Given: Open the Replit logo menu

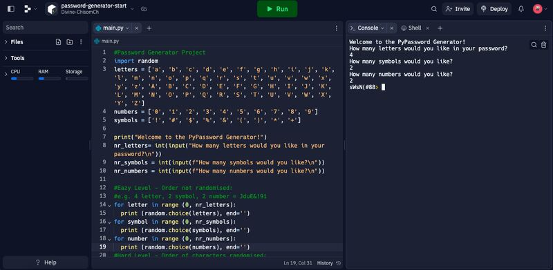Looking at the screenshot, I should [30, 9].
